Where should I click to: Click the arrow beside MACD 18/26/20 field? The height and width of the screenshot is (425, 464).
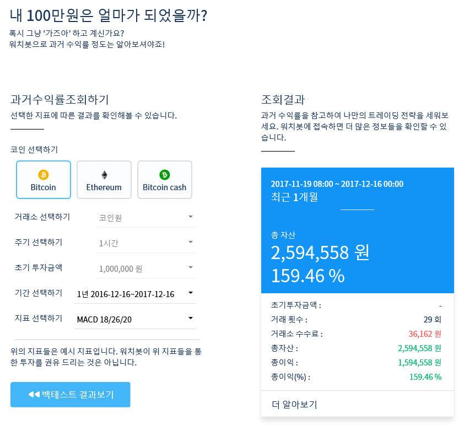[191, 318]
